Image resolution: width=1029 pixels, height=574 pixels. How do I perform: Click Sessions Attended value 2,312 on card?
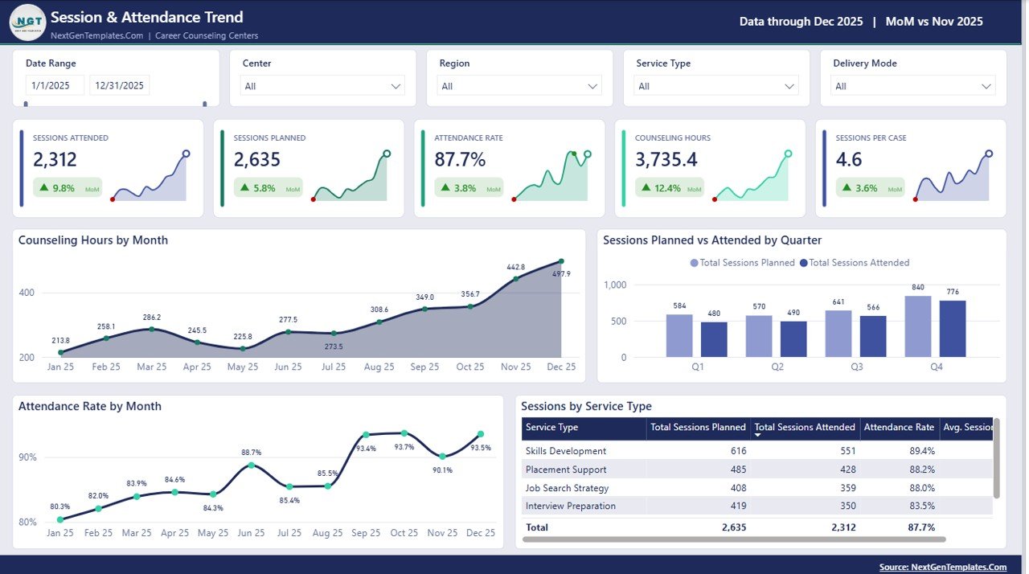click(55, 159)
